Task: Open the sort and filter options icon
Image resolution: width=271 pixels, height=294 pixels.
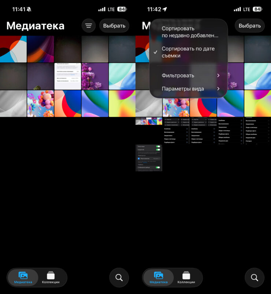Action: pos(89,26)
